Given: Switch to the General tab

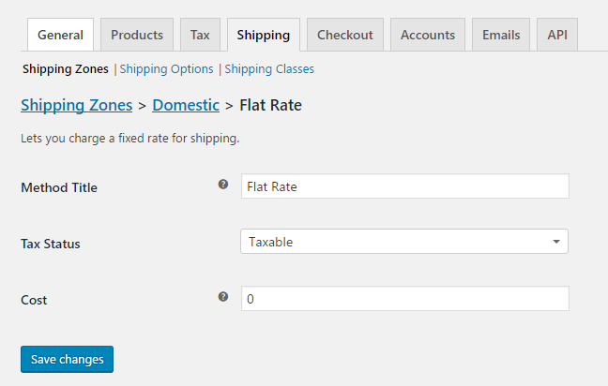Looking at the screenshot, I should coord(60,35).
